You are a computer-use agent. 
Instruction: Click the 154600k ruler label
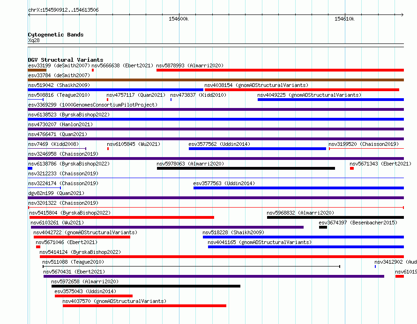tap(179, 19)
